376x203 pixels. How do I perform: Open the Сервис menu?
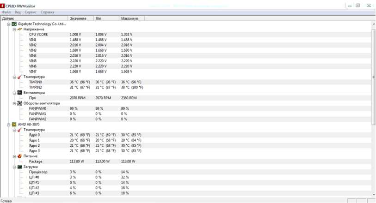click(x=31, y=12)
